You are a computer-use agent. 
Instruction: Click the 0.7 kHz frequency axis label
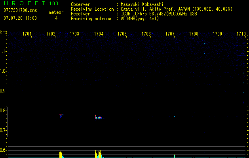pyautogui.click(x=3, y=130)
